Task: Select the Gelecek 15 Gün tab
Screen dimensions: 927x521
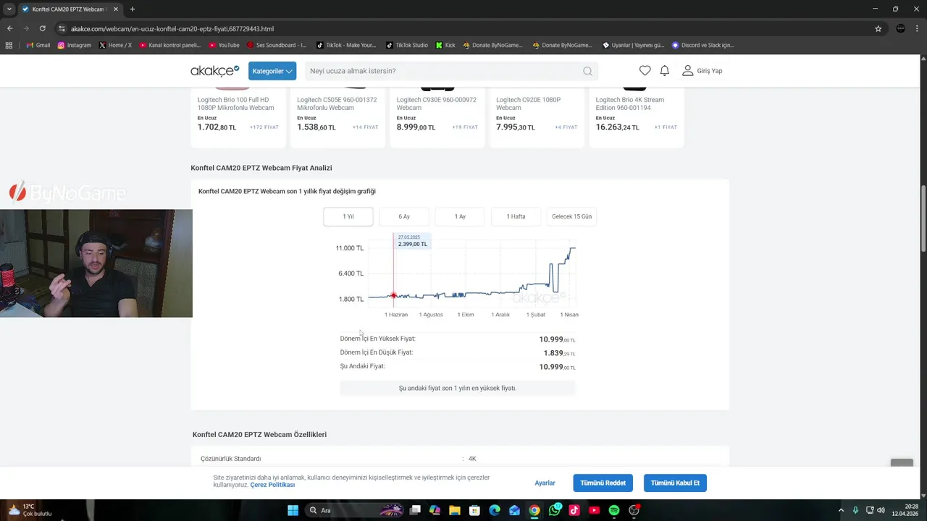Action: (571, 216)
